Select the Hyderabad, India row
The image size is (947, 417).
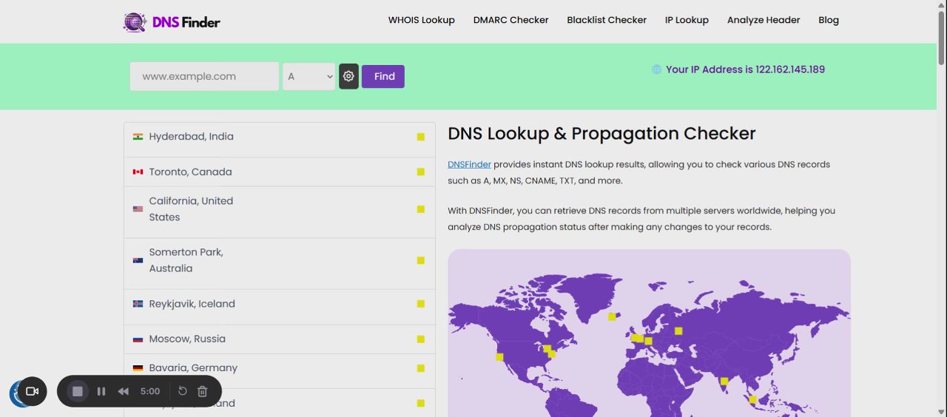point(280,140)
